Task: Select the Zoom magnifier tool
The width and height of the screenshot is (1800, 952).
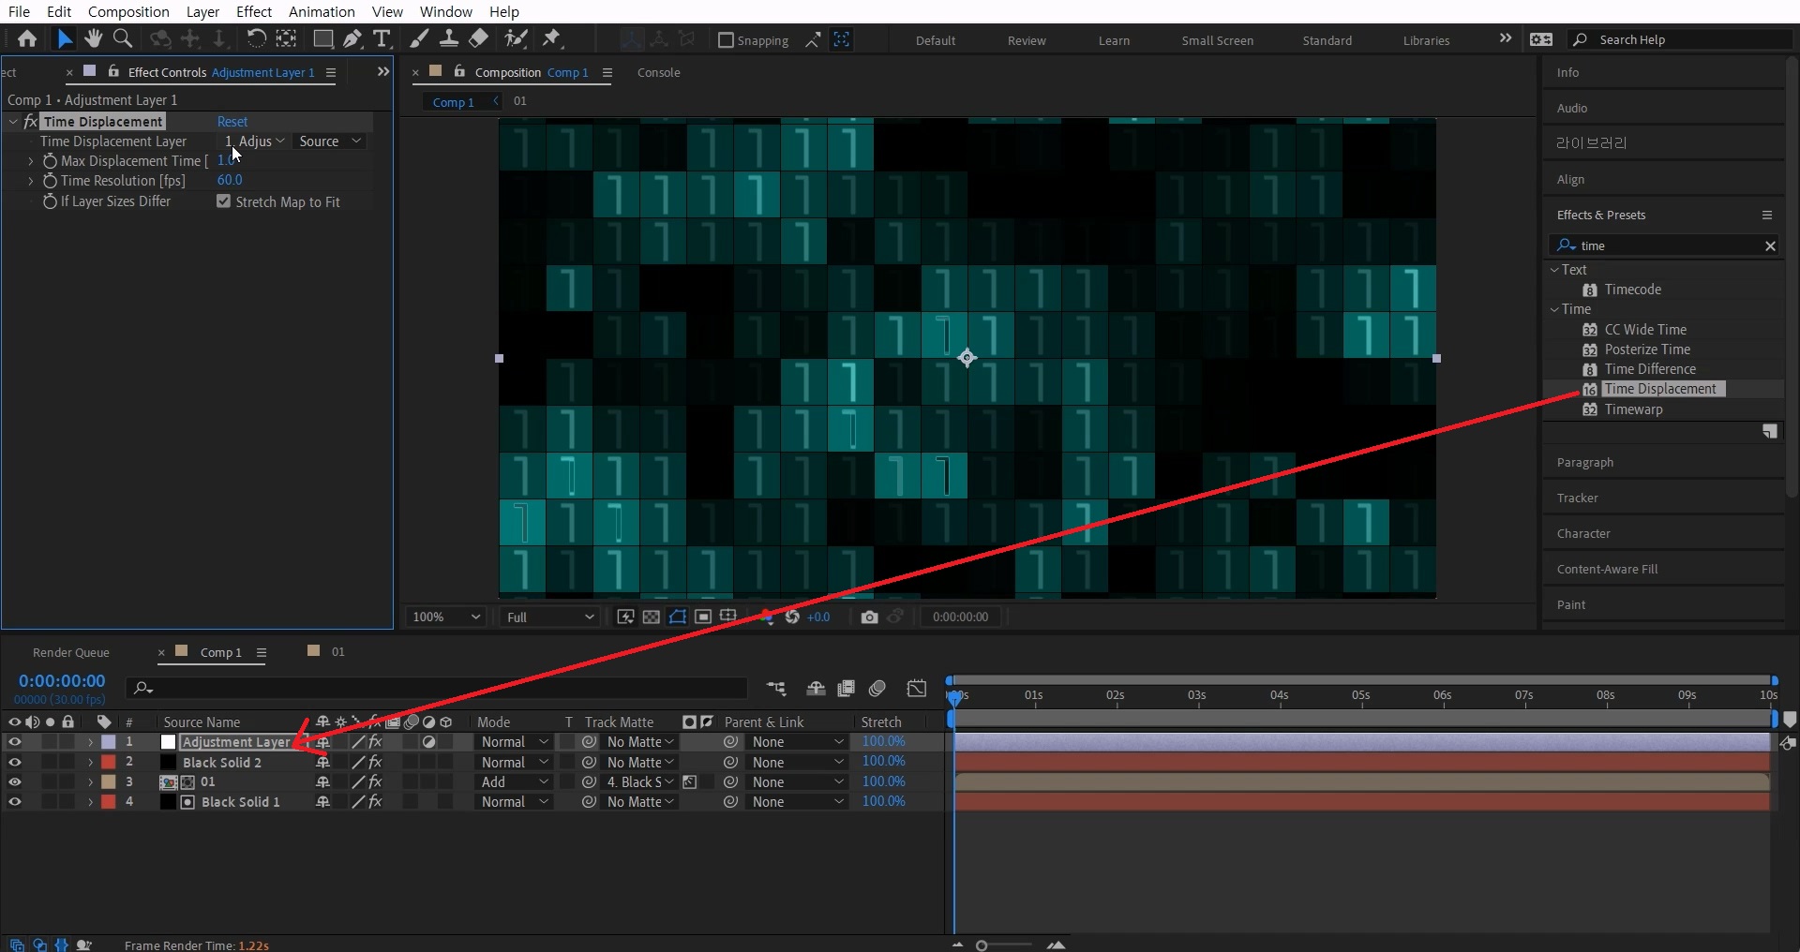Action: click(x=122, y=39)
